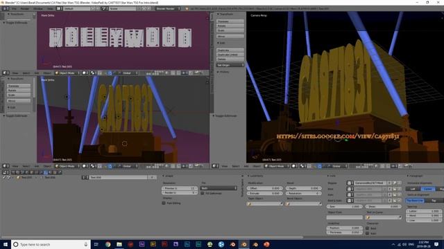Click editor type icon in top-left viewport header

tap(6, 73)
